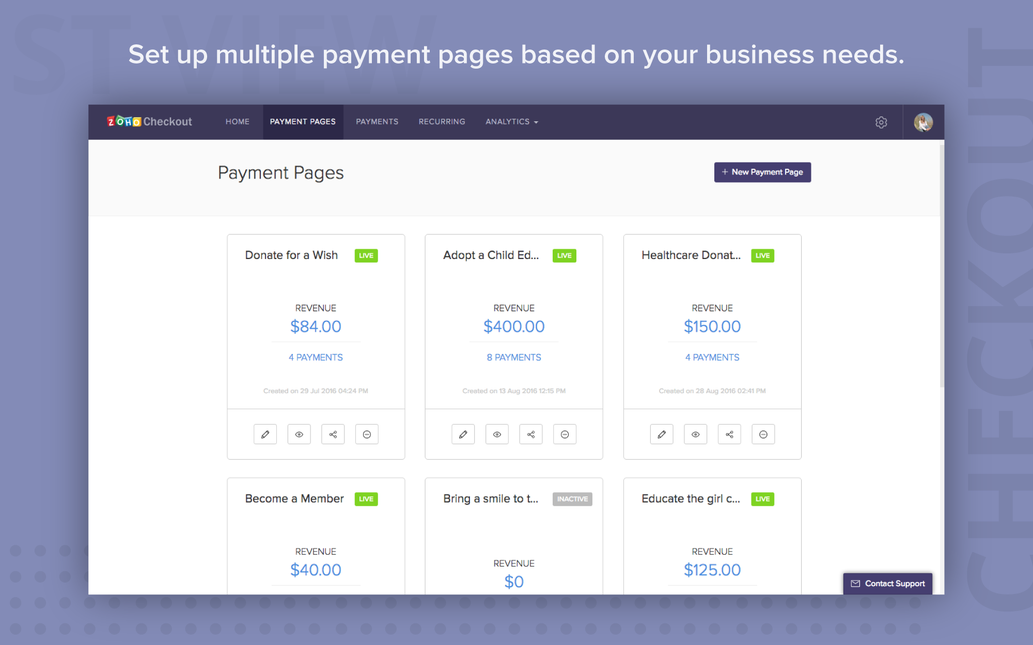
Task: Open more options for Adopt a Child page
Action: [565, 434]
